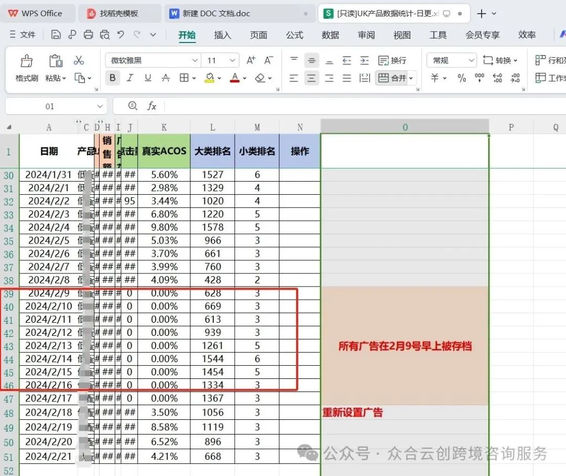This screenshot has width=566, height=476.
Task: Align text to top of cell
Action: point(294,60)
